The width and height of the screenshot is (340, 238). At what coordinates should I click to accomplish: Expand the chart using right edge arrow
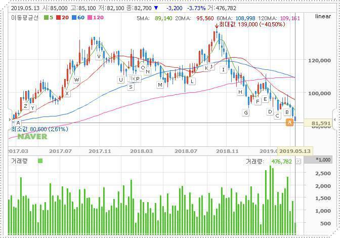tap(334, 120)
